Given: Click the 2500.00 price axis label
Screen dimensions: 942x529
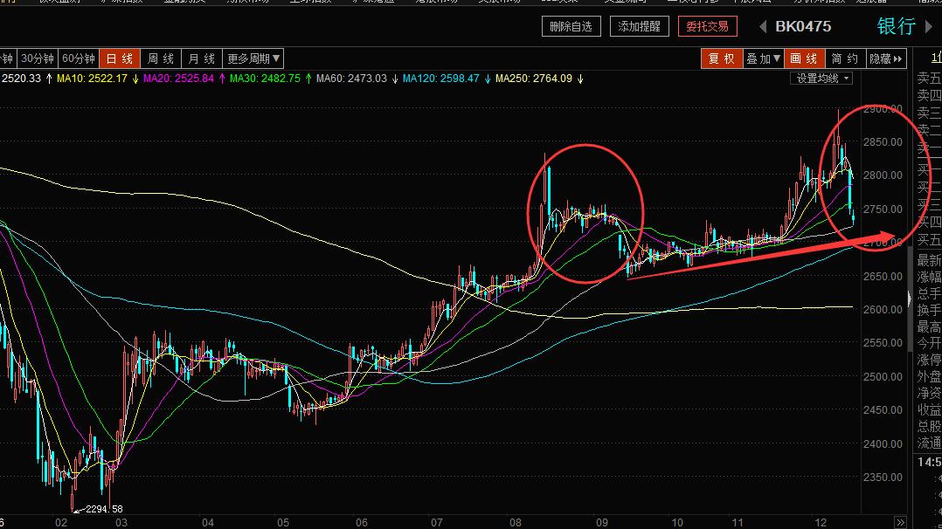Looking at the screenshot, I should 883,377.
